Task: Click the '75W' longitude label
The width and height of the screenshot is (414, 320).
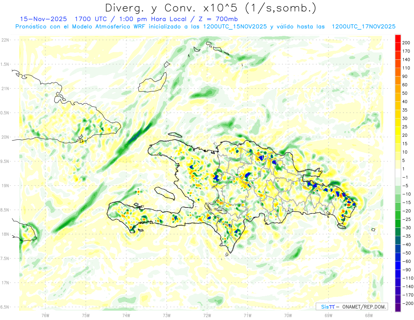Action: [86, 316]
